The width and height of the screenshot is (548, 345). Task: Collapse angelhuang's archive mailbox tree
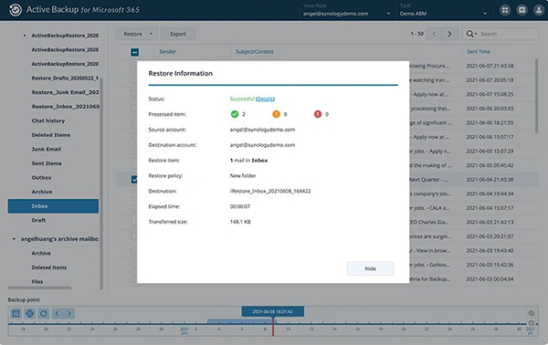point(14,239)
